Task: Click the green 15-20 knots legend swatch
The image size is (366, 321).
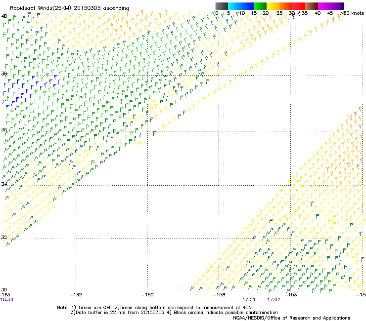Action: 260,6
